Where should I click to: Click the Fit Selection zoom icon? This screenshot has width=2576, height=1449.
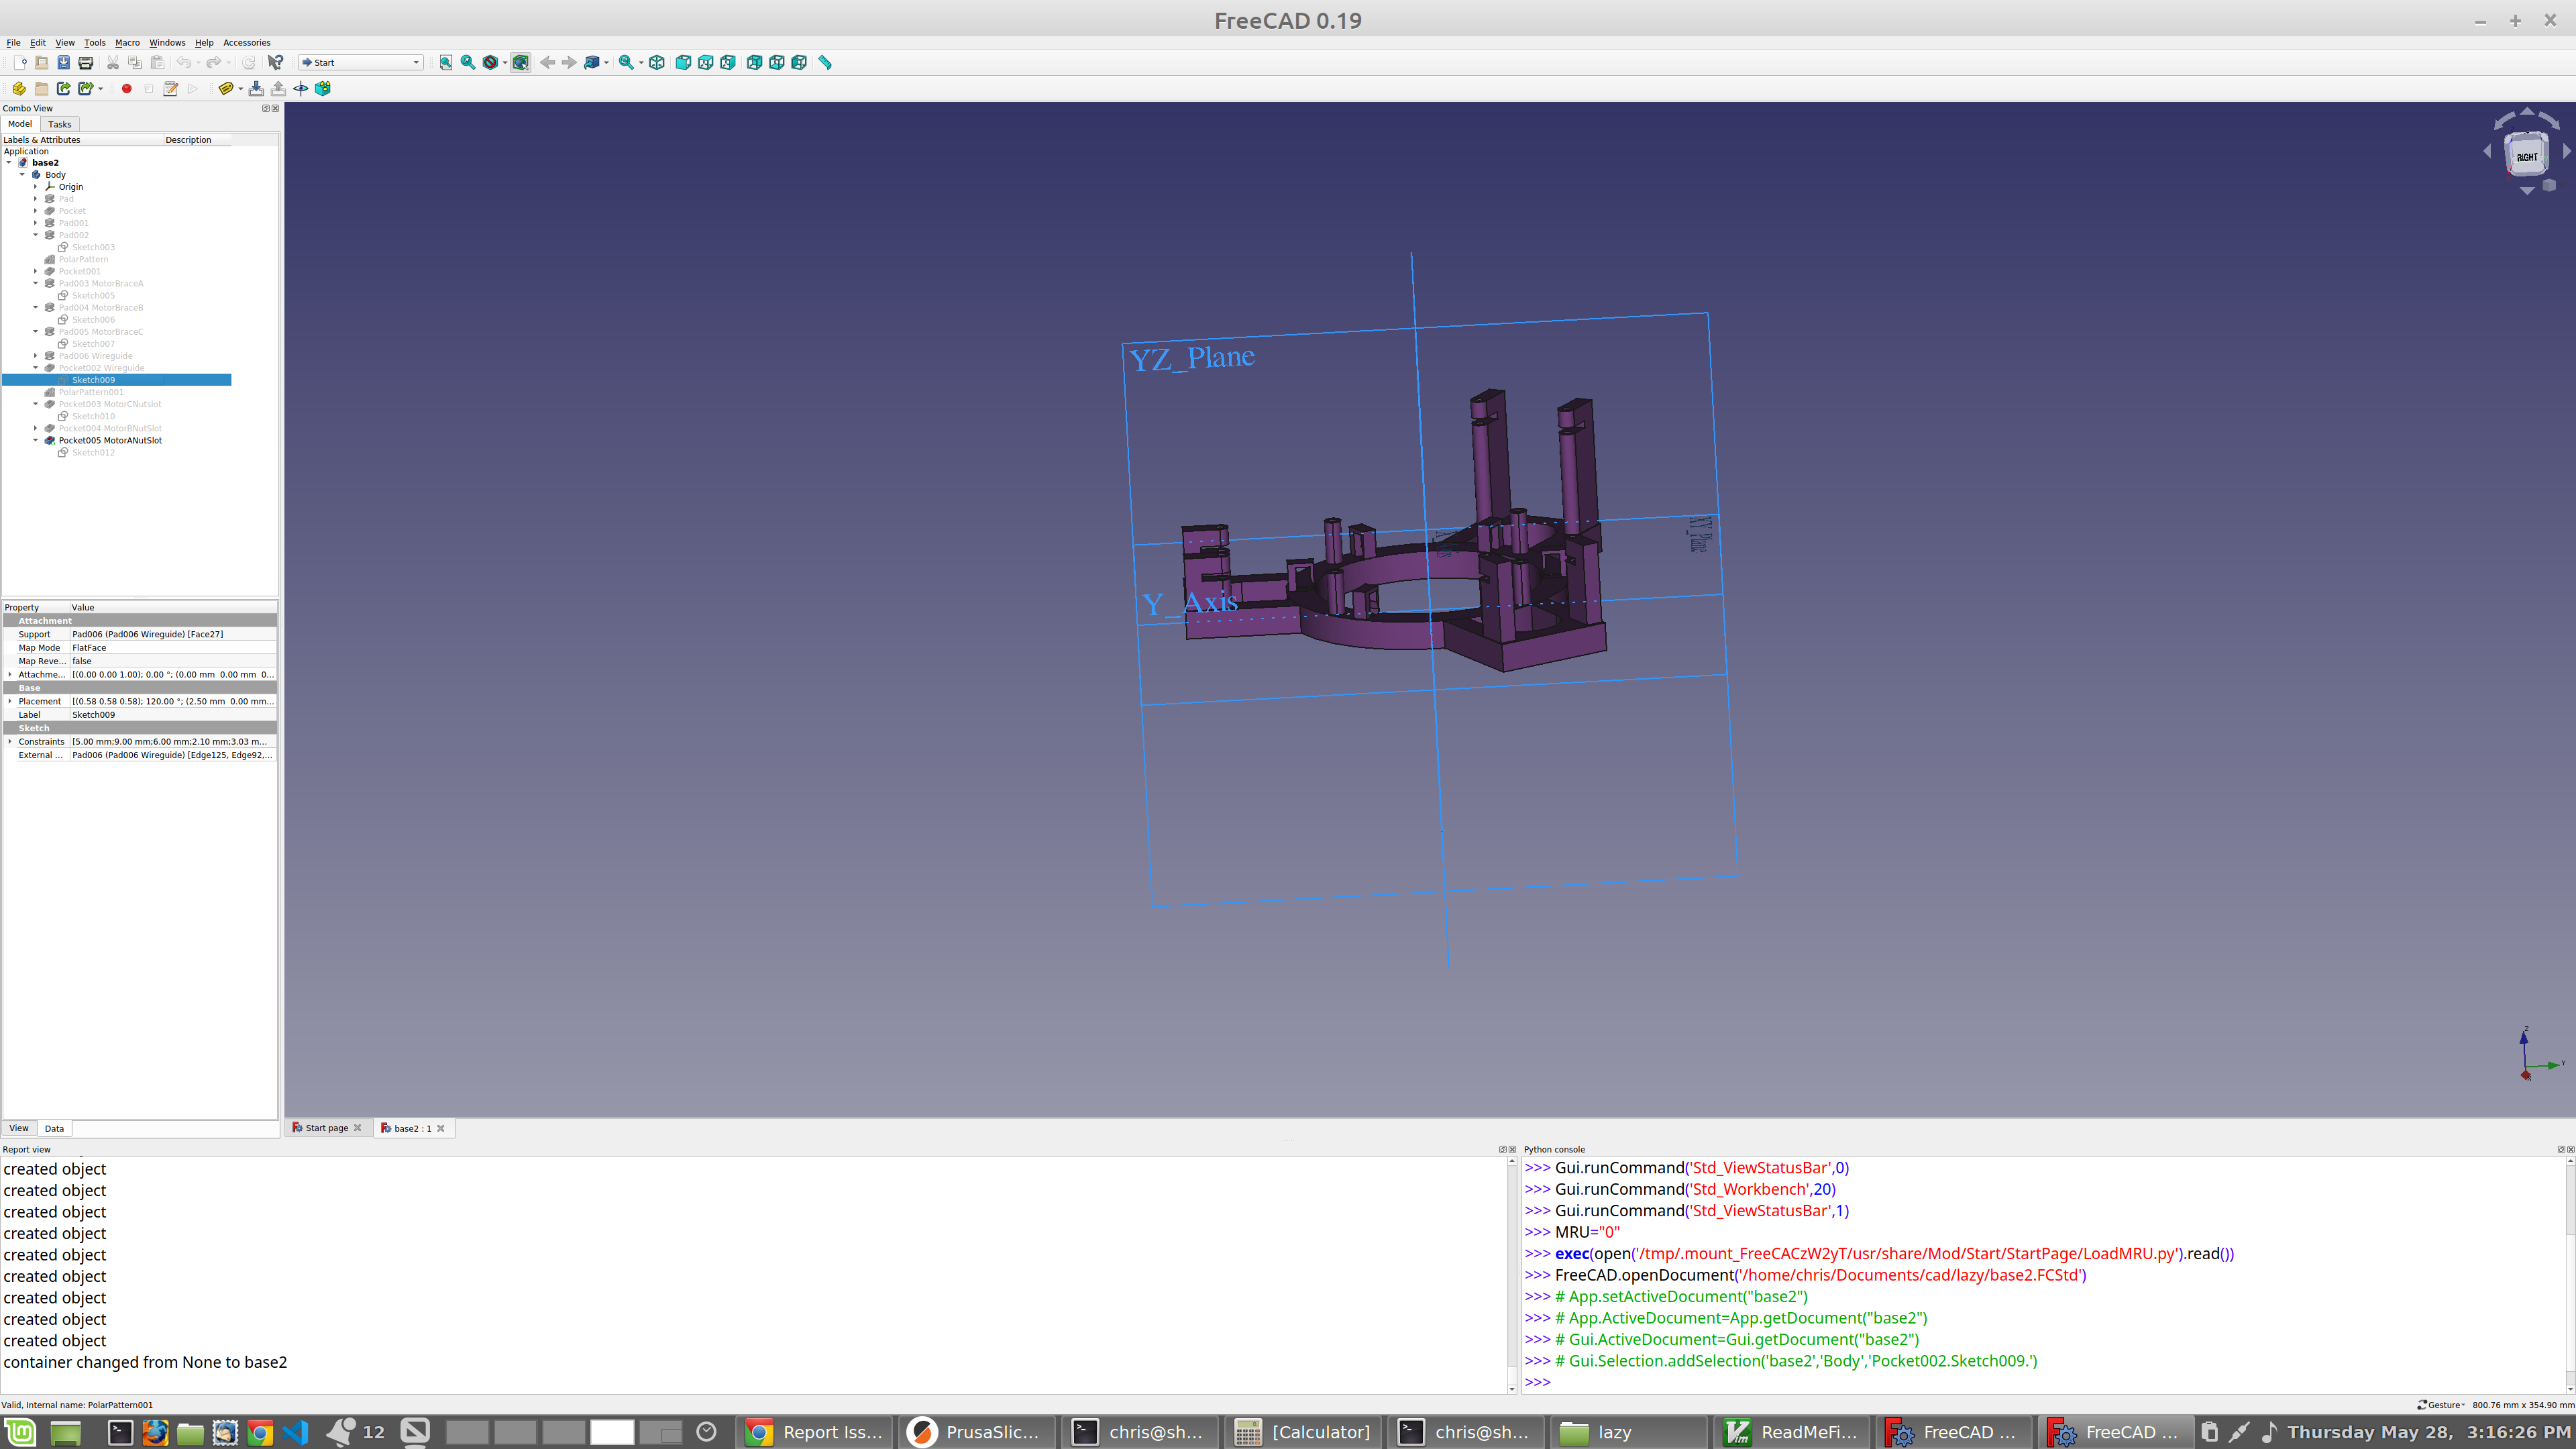click(468, 62)
